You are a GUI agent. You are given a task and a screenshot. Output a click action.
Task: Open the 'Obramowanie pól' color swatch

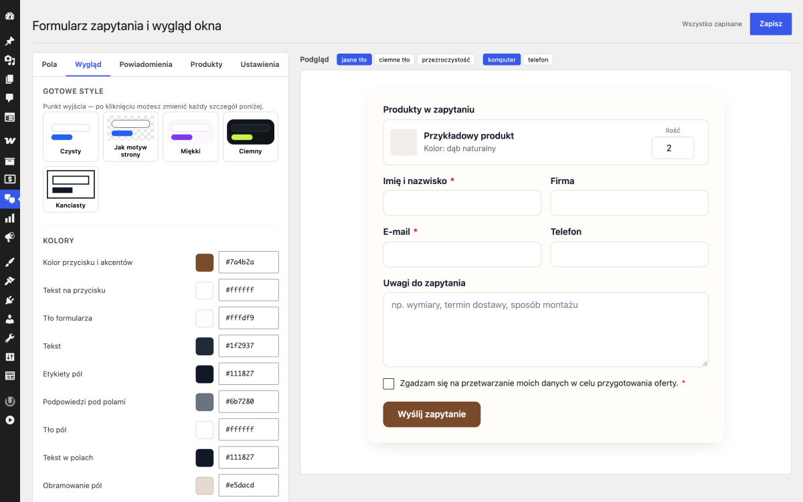205,485
